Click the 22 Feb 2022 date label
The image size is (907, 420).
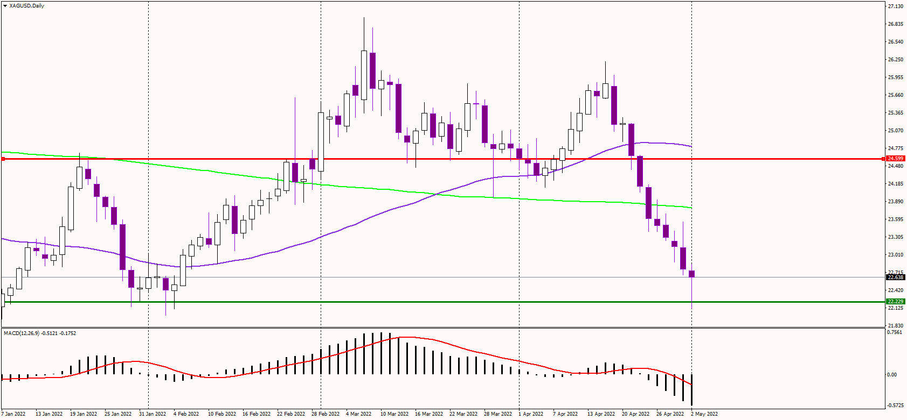(x=291, y=414)
